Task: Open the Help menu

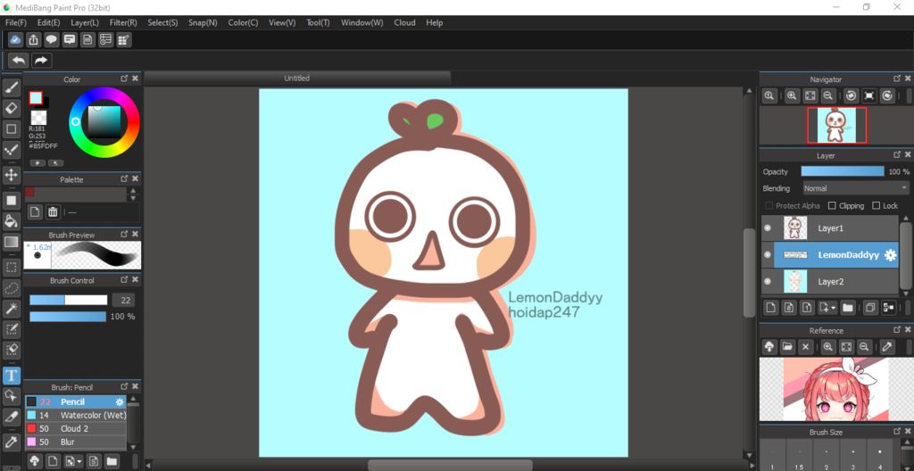Action: (x=435, y=22)
